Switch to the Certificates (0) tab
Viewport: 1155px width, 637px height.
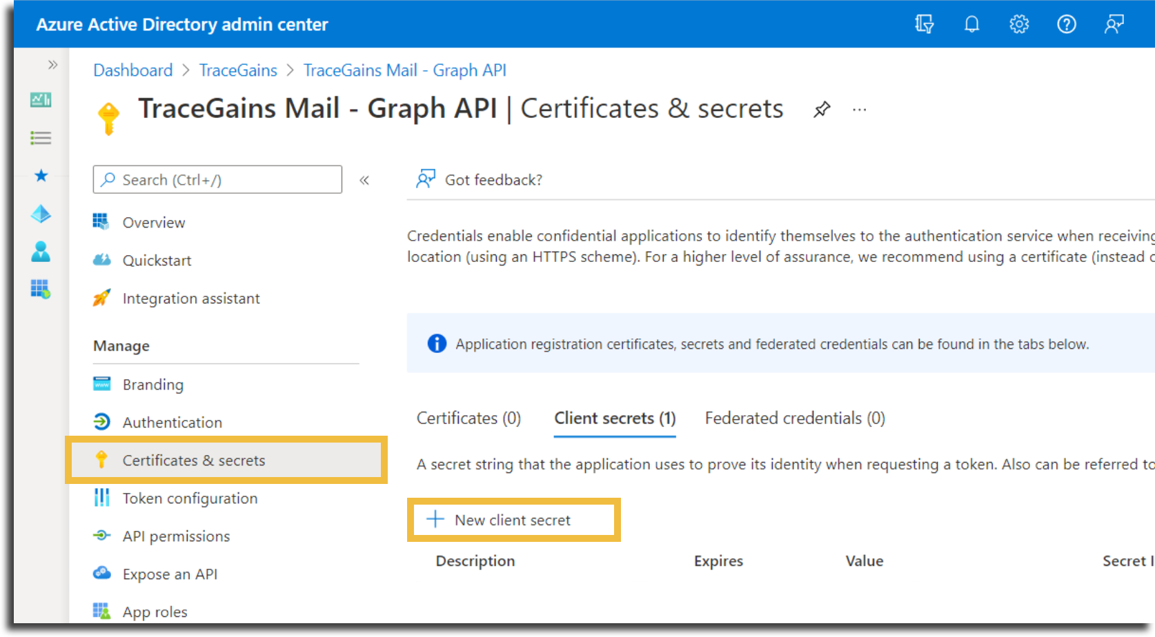pyautogui.click(x=468, y=418)
